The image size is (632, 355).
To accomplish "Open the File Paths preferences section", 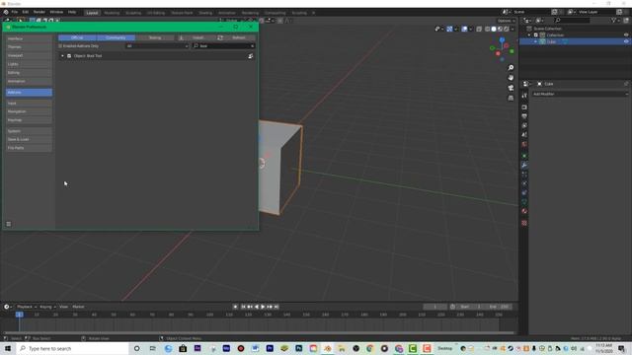I will click(29, 148).
